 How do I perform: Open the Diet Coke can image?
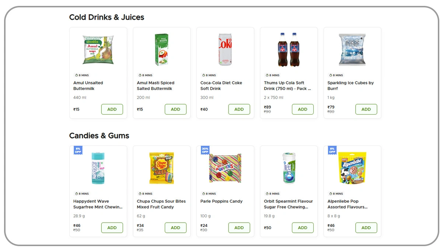pos(225,50)
